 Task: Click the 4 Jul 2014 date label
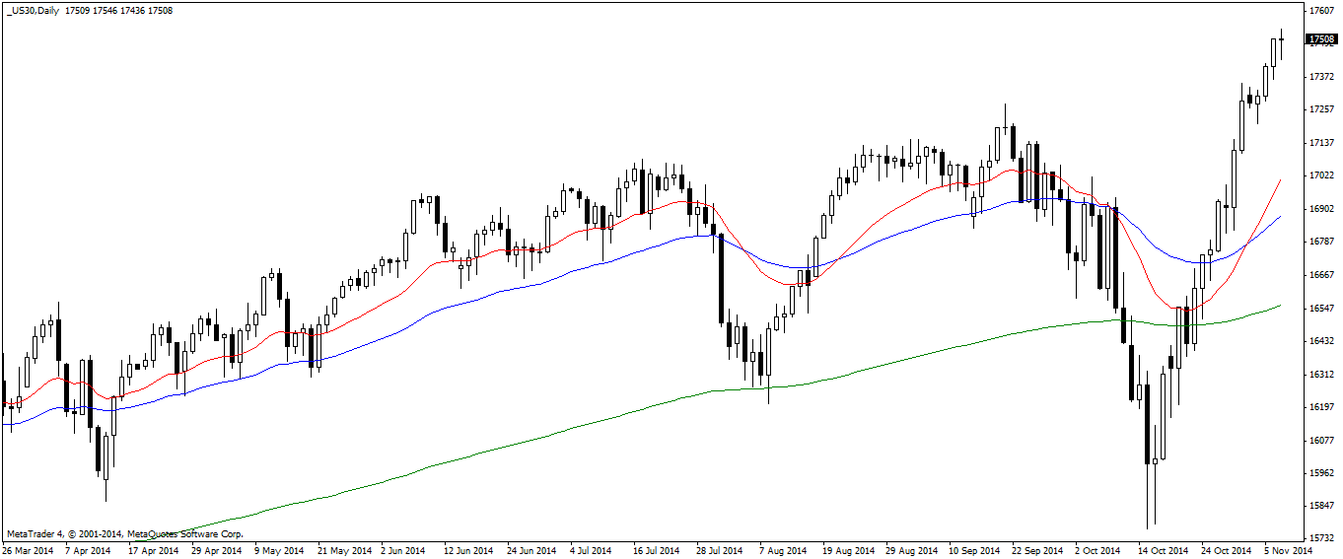[592, 551]
